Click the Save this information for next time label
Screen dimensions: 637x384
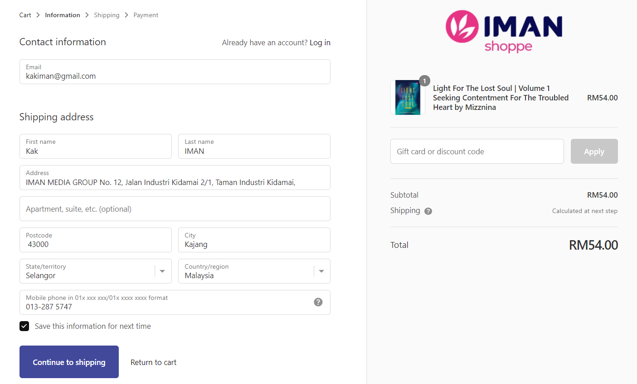coord(93,326)
